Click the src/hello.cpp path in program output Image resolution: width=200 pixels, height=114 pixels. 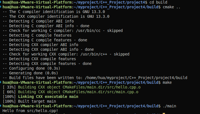point(41,111)
